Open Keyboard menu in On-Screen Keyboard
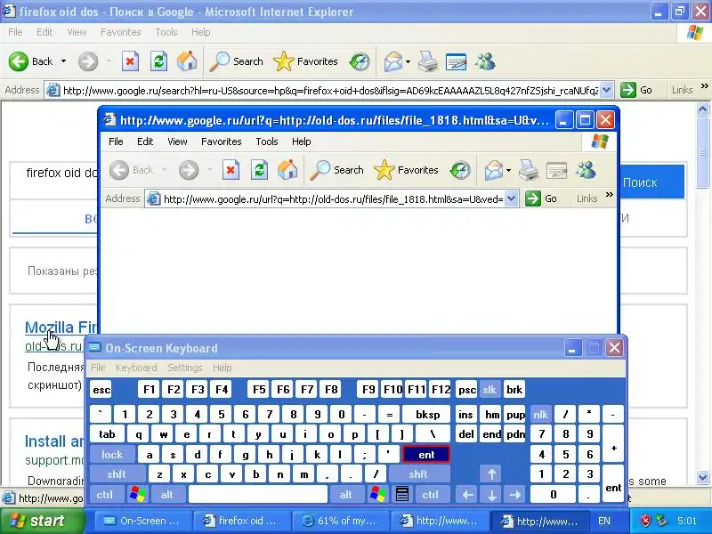This screenshot has width=712, height=534. pos(136,368)
